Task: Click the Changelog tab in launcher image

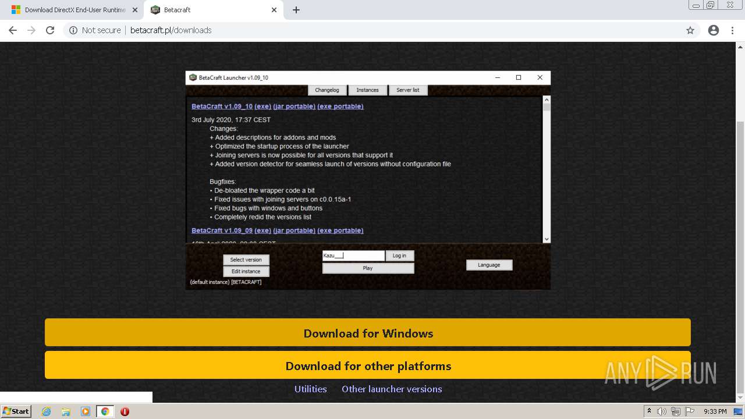Action: pos(327,90)
